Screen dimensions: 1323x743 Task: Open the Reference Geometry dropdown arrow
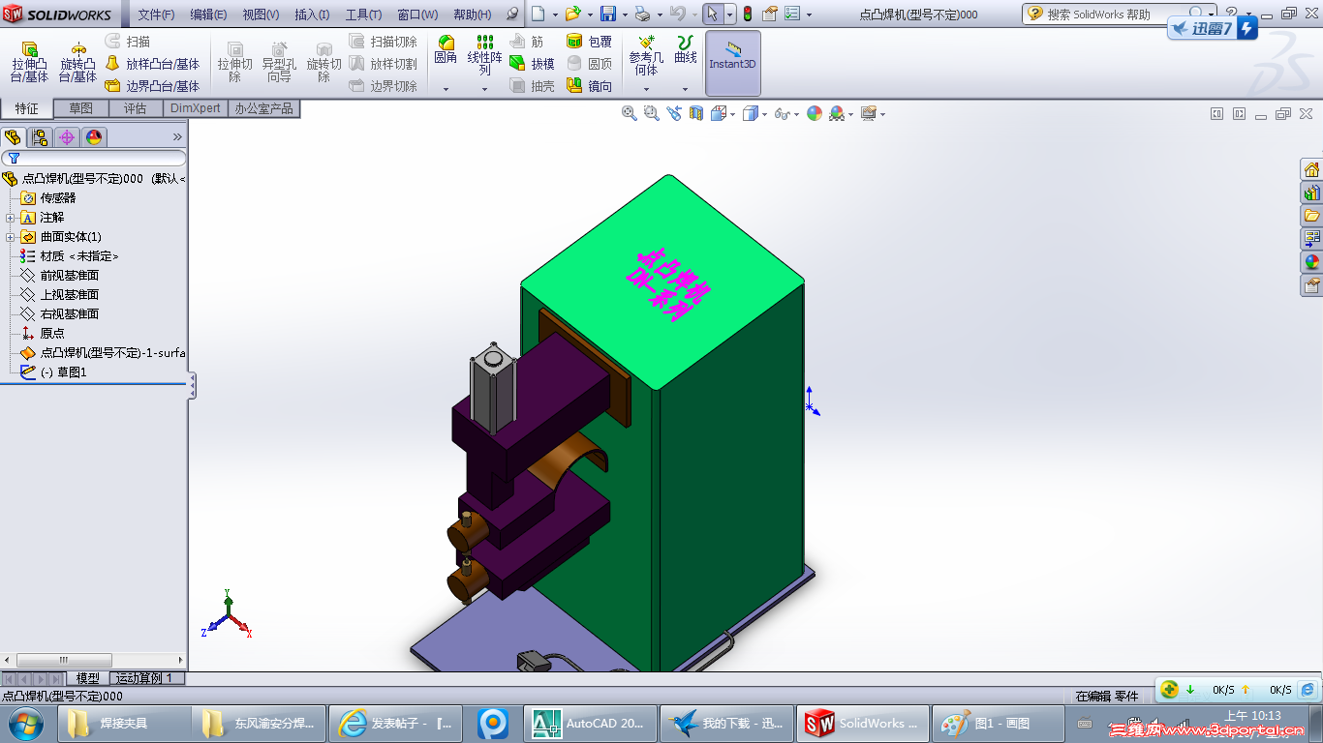click(646, 88)
